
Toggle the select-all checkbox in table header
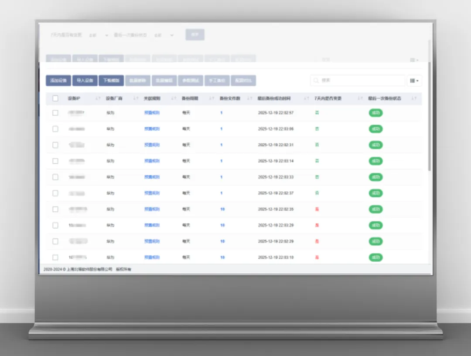click(x=55, y=98)
